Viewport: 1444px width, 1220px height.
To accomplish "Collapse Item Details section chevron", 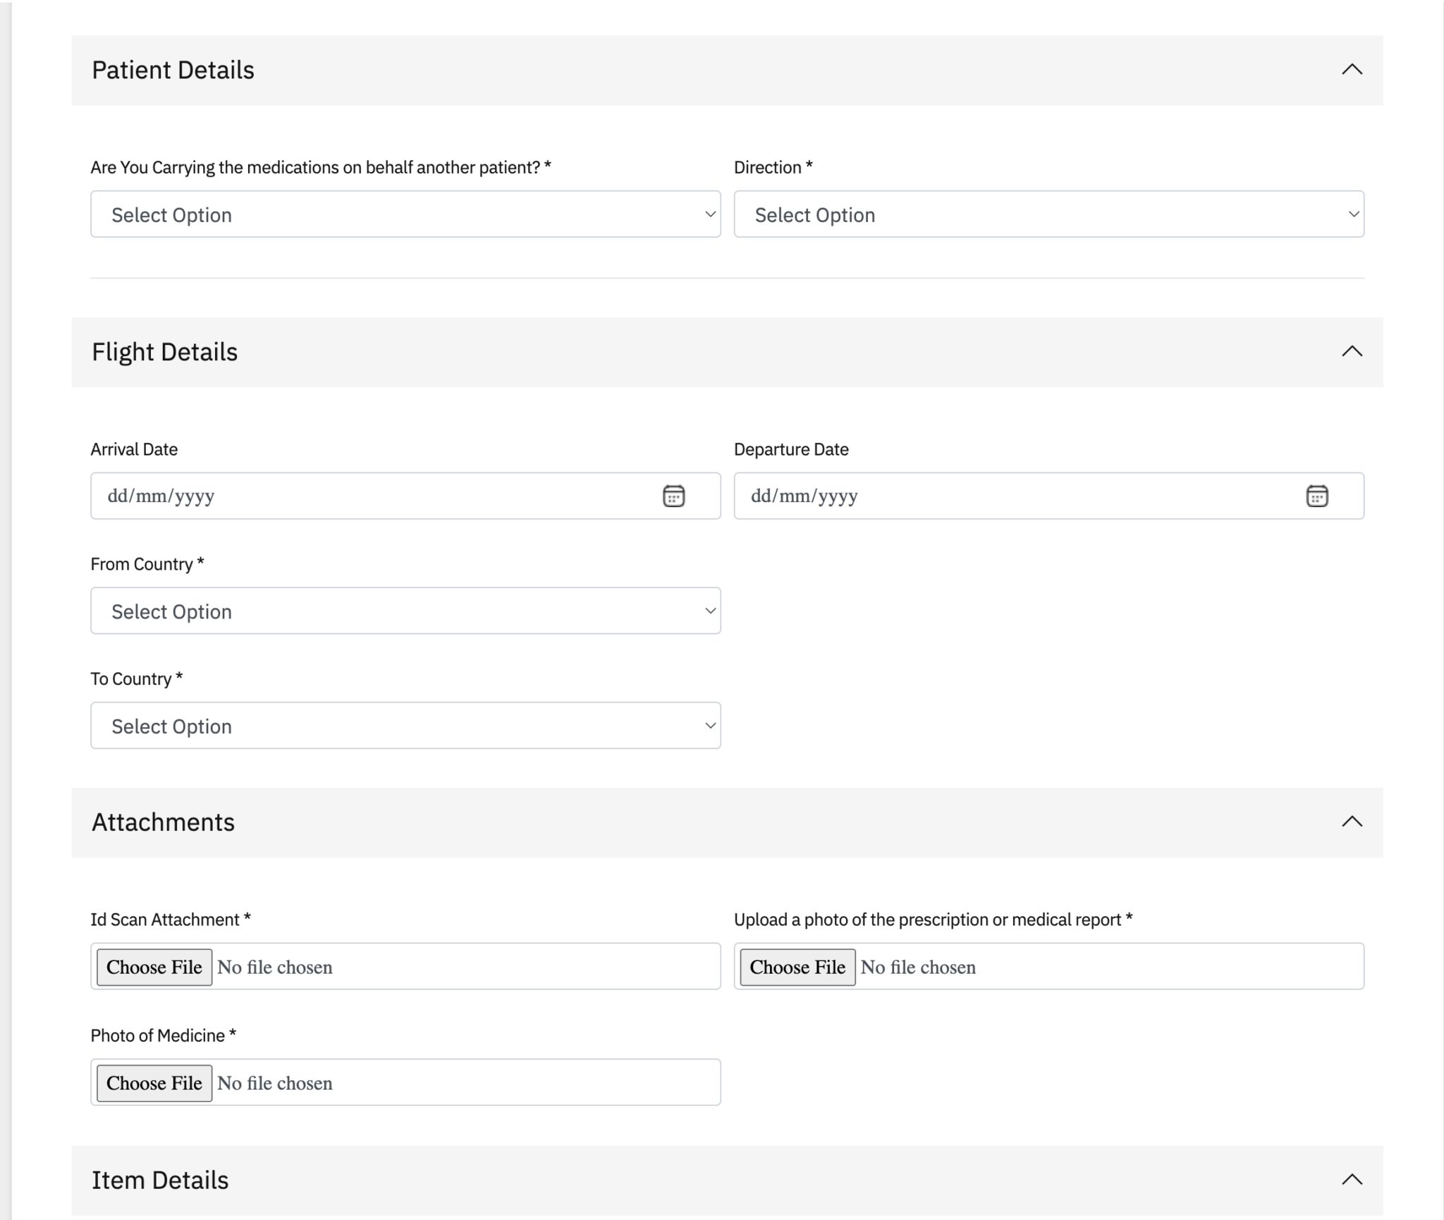I will pos(1351,1180).
